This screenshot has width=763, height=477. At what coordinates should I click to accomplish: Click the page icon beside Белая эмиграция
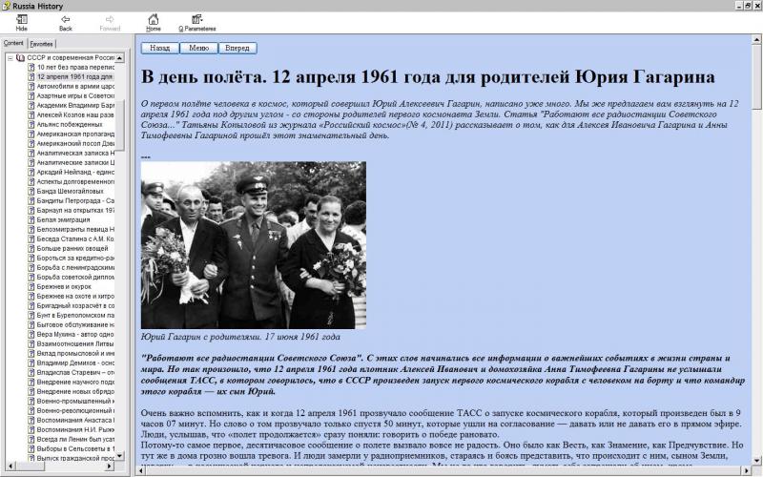click(x=31, y=219)
